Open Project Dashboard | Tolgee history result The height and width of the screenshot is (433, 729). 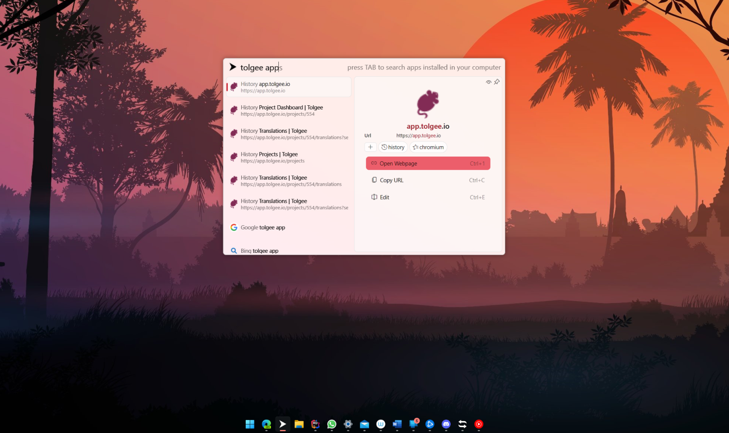[x=289, y=110]
